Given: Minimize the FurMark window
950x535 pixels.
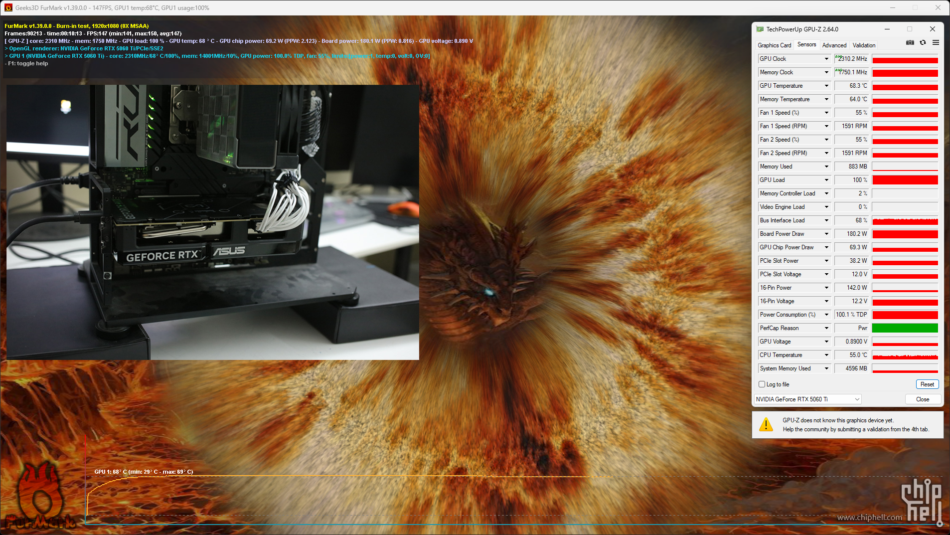Looking at the screenshot, I should (893, 7).
